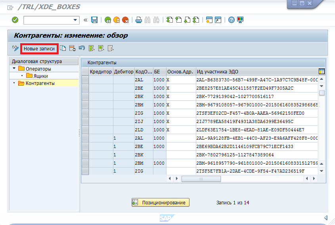Select row with code 2AL first entry

pyautogui.click(x=85, y=80)
